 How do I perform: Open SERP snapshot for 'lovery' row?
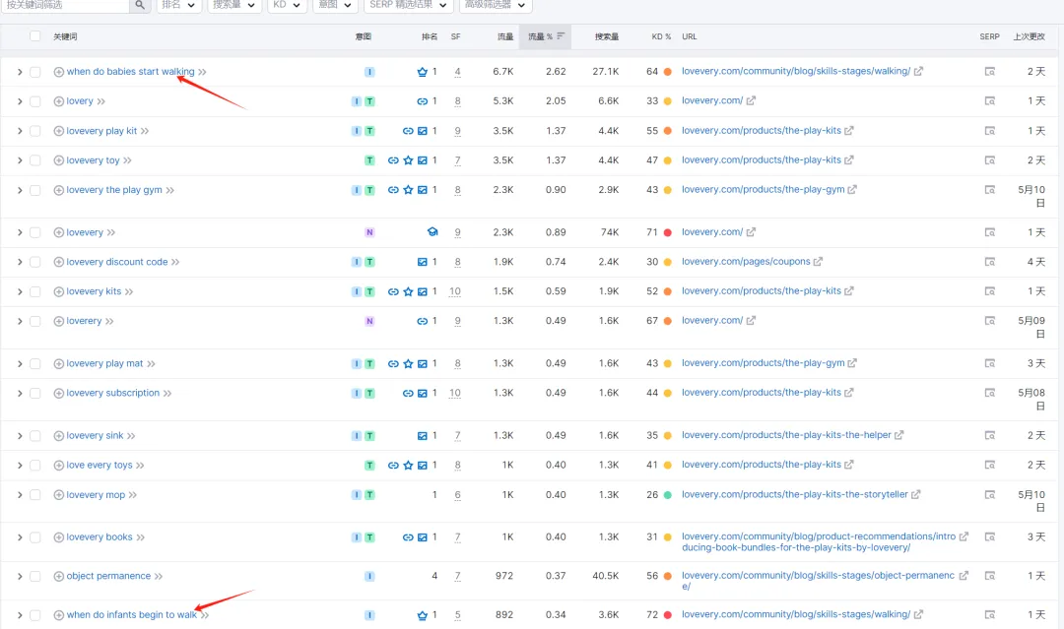click(990, 101)
